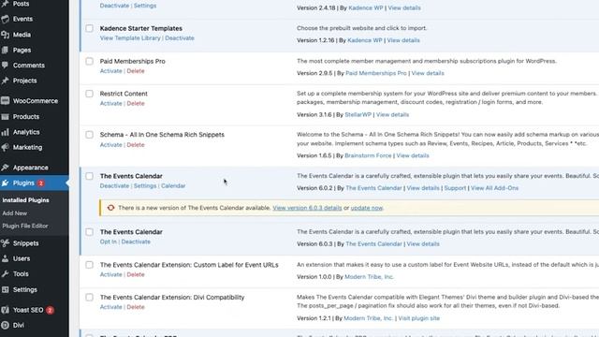The width and height of the screenshot is (599, 337).
Task: Click the Media icon in sidebar
Action: click(x=5, y=35)
